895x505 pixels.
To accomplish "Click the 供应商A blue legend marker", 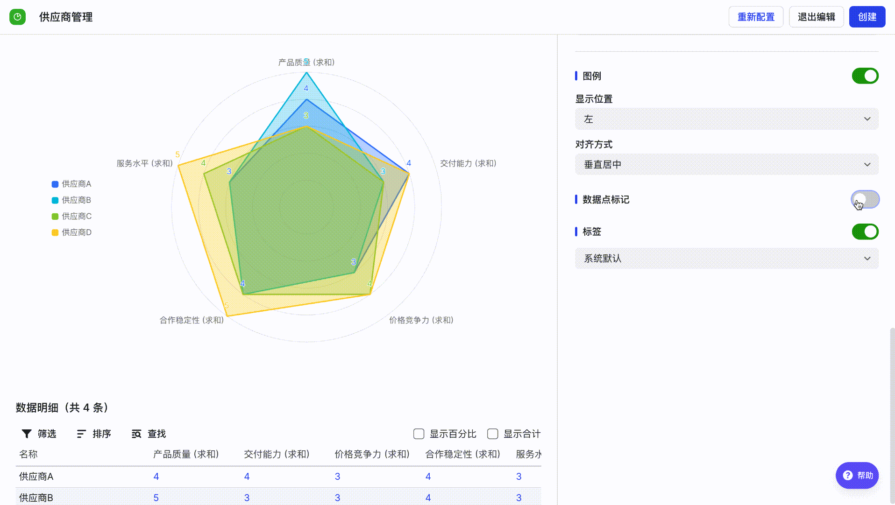I will click(x=55, y=184).
